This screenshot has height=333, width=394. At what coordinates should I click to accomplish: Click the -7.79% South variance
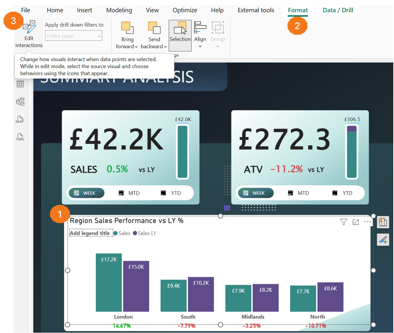tap(186, 326)
